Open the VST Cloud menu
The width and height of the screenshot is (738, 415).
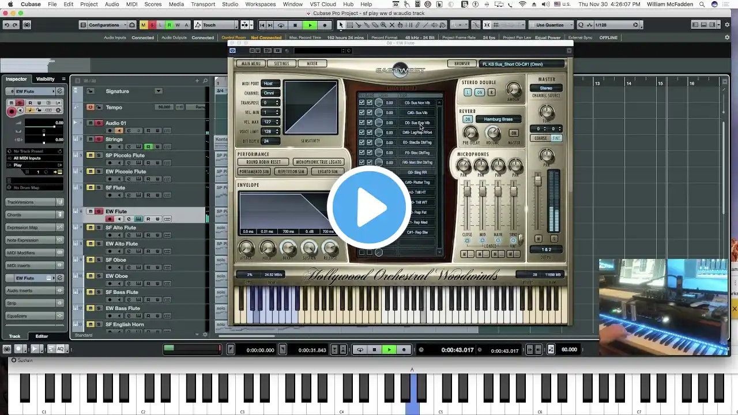point(323,4)
